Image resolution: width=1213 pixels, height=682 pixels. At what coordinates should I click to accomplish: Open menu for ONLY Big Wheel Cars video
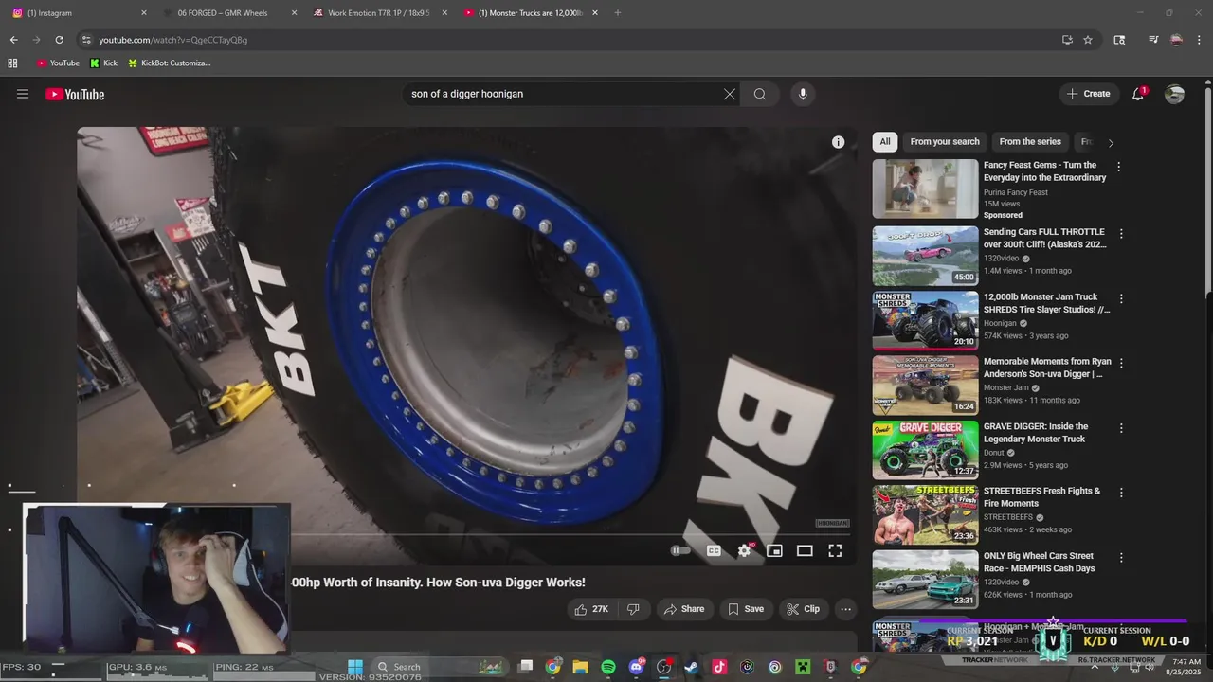pyautogui.click(x=1121, y=558)
